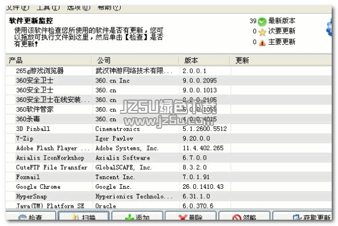Click the 删除 delete button

pos(190,216)
